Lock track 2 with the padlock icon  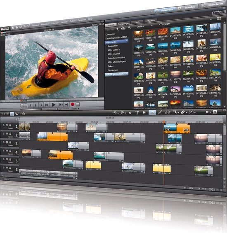click(x=10, y=134)
